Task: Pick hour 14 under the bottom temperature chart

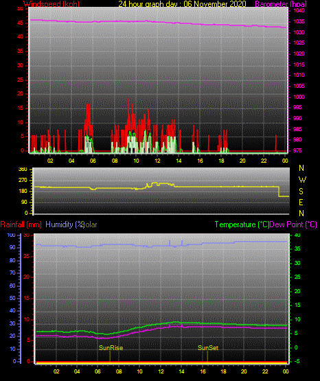Action: tap(181, 371)
